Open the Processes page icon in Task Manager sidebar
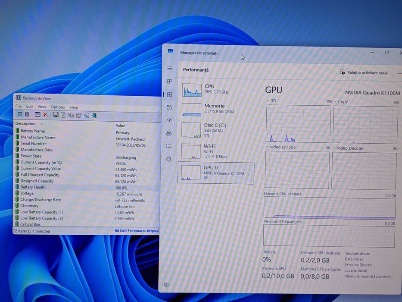402x302 pixels. (169, 82)
